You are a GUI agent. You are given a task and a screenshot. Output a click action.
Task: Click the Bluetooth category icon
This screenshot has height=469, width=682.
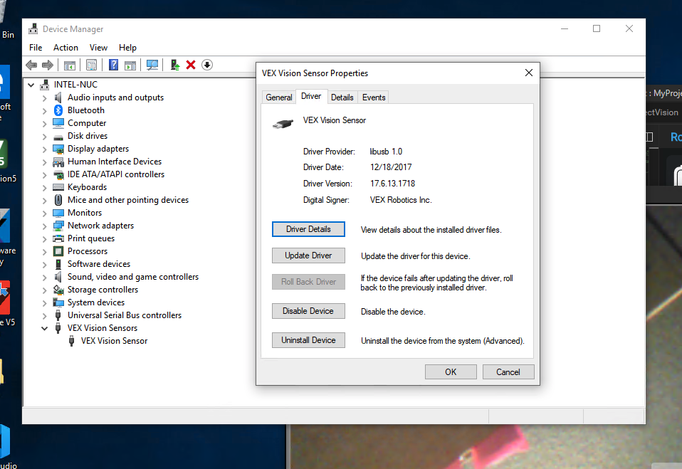click(58, 110)
